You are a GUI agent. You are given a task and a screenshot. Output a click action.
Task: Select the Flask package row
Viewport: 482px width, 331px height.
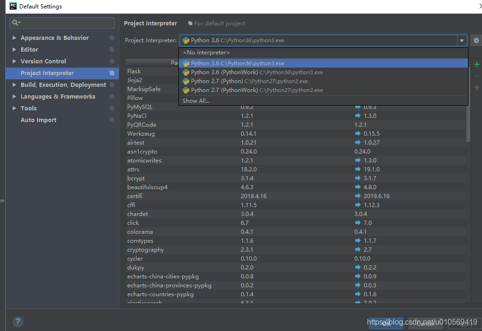coord(152,71)
